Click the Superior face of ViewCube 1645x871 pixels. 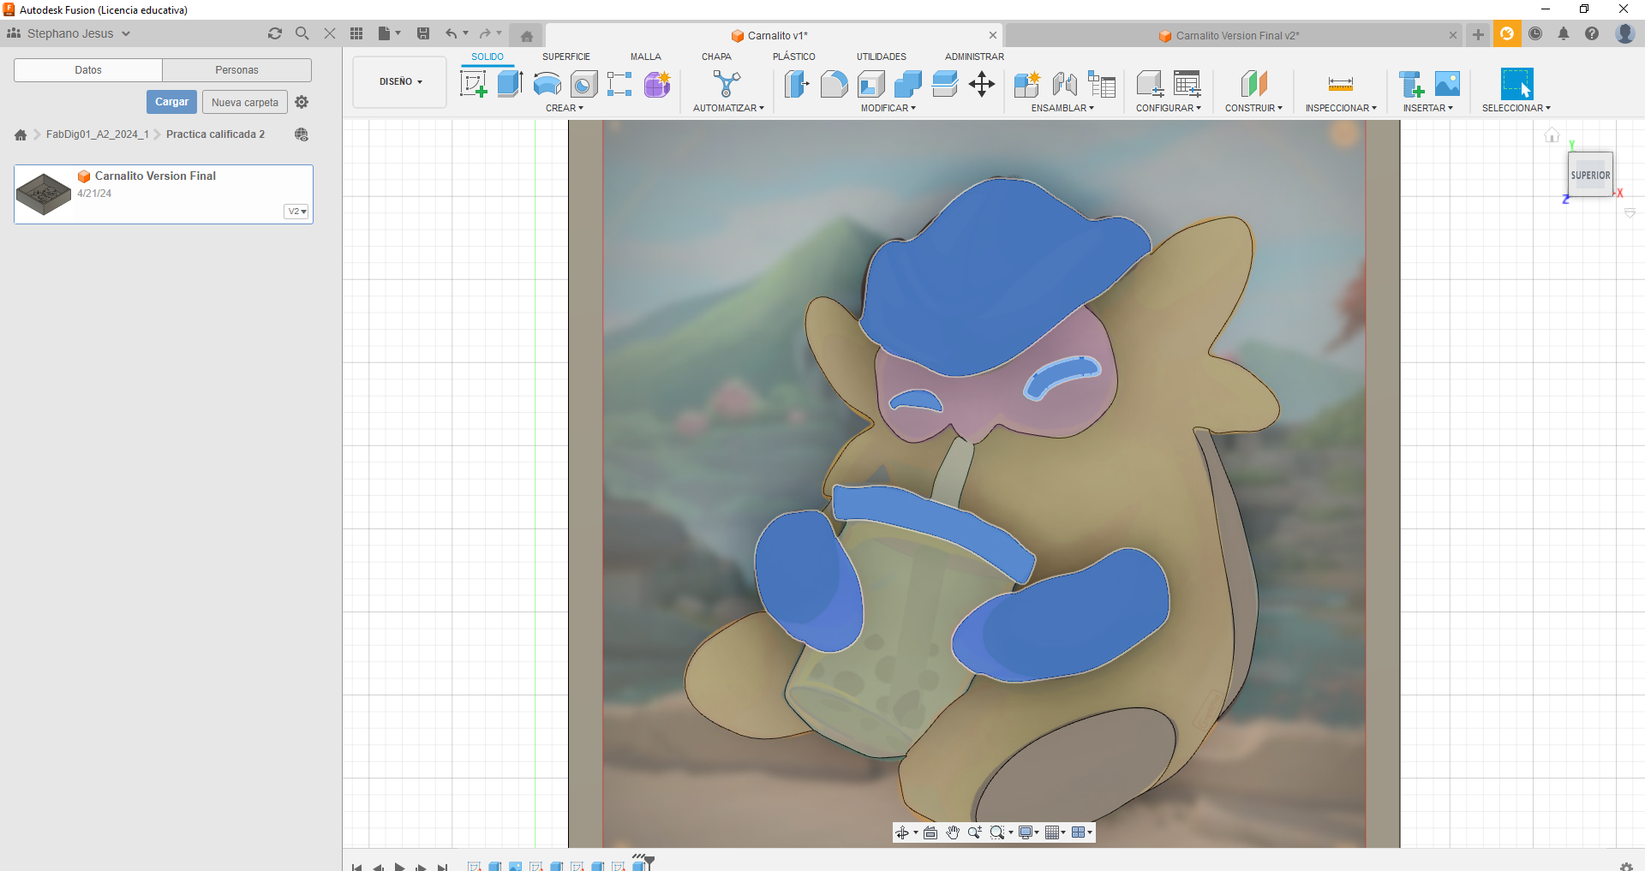click(x=1590, y=175)
